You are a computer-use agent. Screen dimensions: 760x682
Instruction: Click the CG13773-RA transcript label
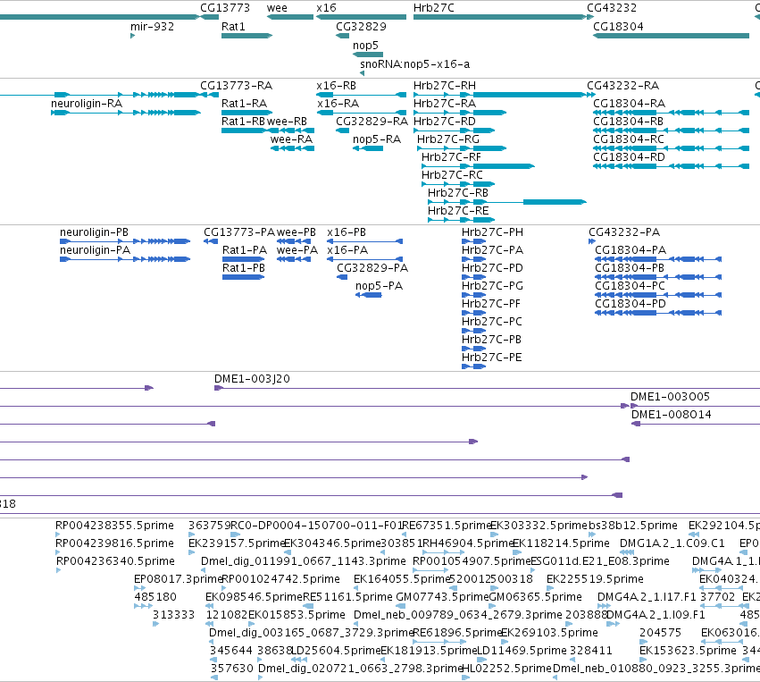237,86
